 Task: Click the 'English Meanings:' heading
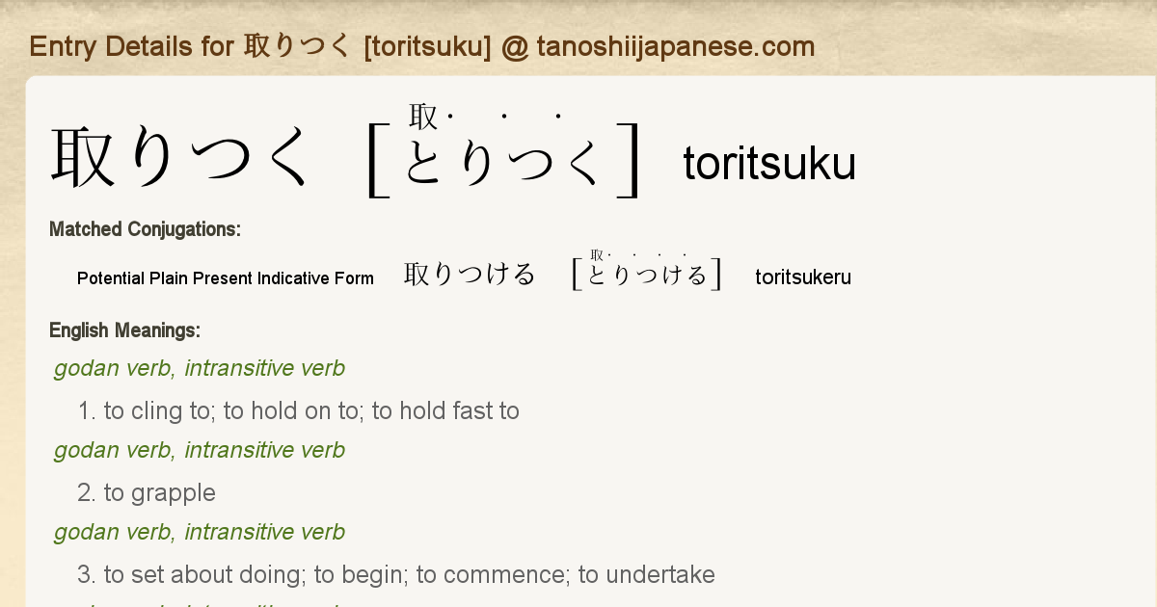(x=124, y=330)
